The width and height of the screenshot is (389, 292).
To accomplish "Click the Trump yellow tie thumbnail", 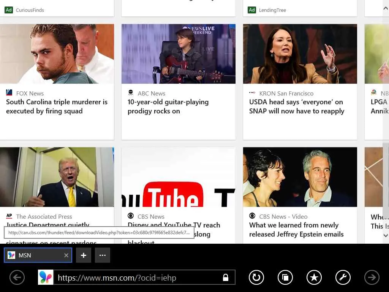I will (x=57, y=177).
